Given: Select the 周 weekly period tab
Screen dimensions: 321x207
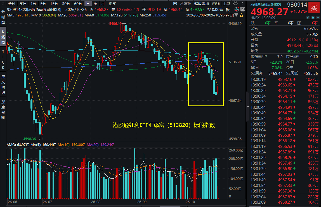Looking at the screenshot, I should point(95,3).
